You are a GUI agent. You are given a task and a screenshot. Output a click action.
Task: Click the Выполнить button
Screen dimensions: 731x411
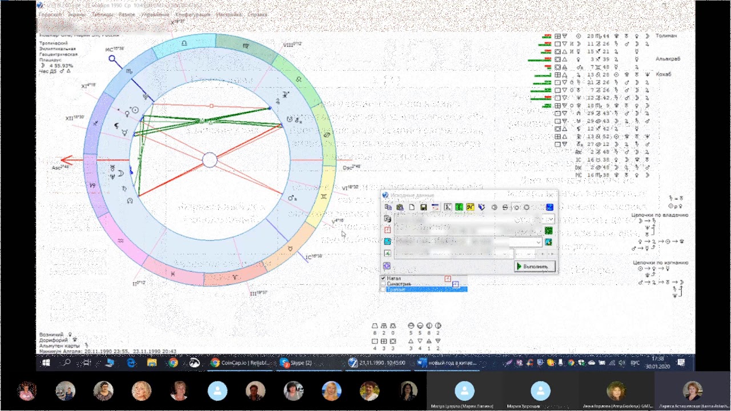[x=535, y=267]
